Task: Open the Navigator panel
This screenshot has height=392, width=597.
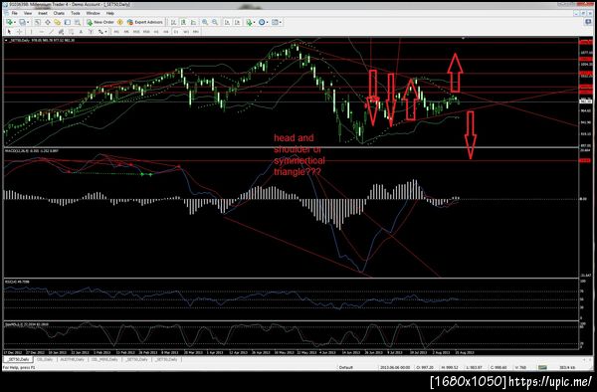Action: (x=57, y=22)
